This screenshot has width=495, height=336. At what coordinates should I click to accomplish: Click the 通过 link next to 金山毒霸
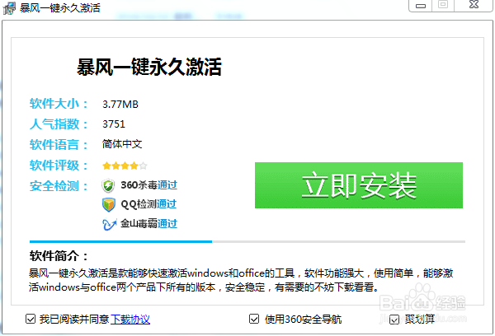pos(167,224)
